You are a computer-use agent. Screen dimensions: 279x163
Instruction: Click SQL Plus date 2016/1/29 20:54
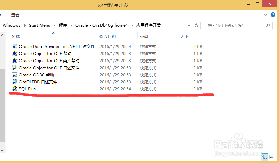pyautogui.click(x=115, y=89)
